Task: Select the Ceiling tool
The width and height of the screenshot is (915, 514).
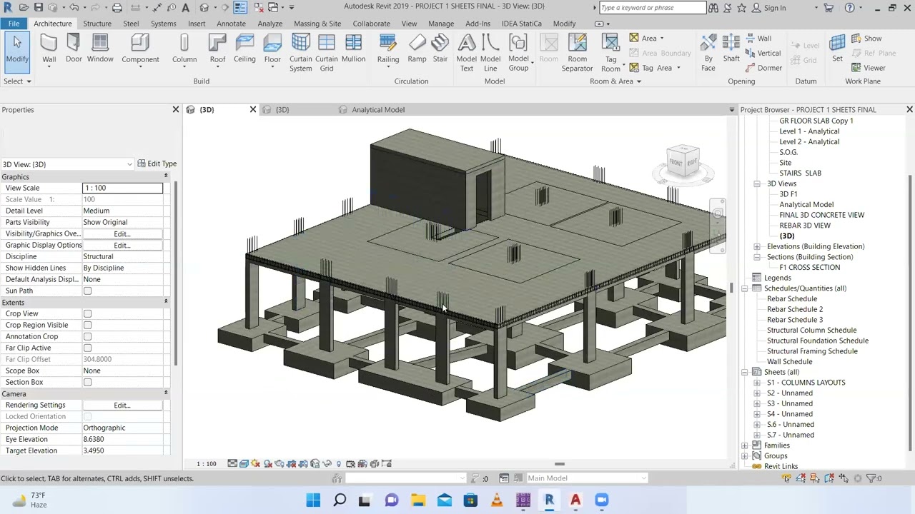Action: pyautogui.click(x=244, y=50)
